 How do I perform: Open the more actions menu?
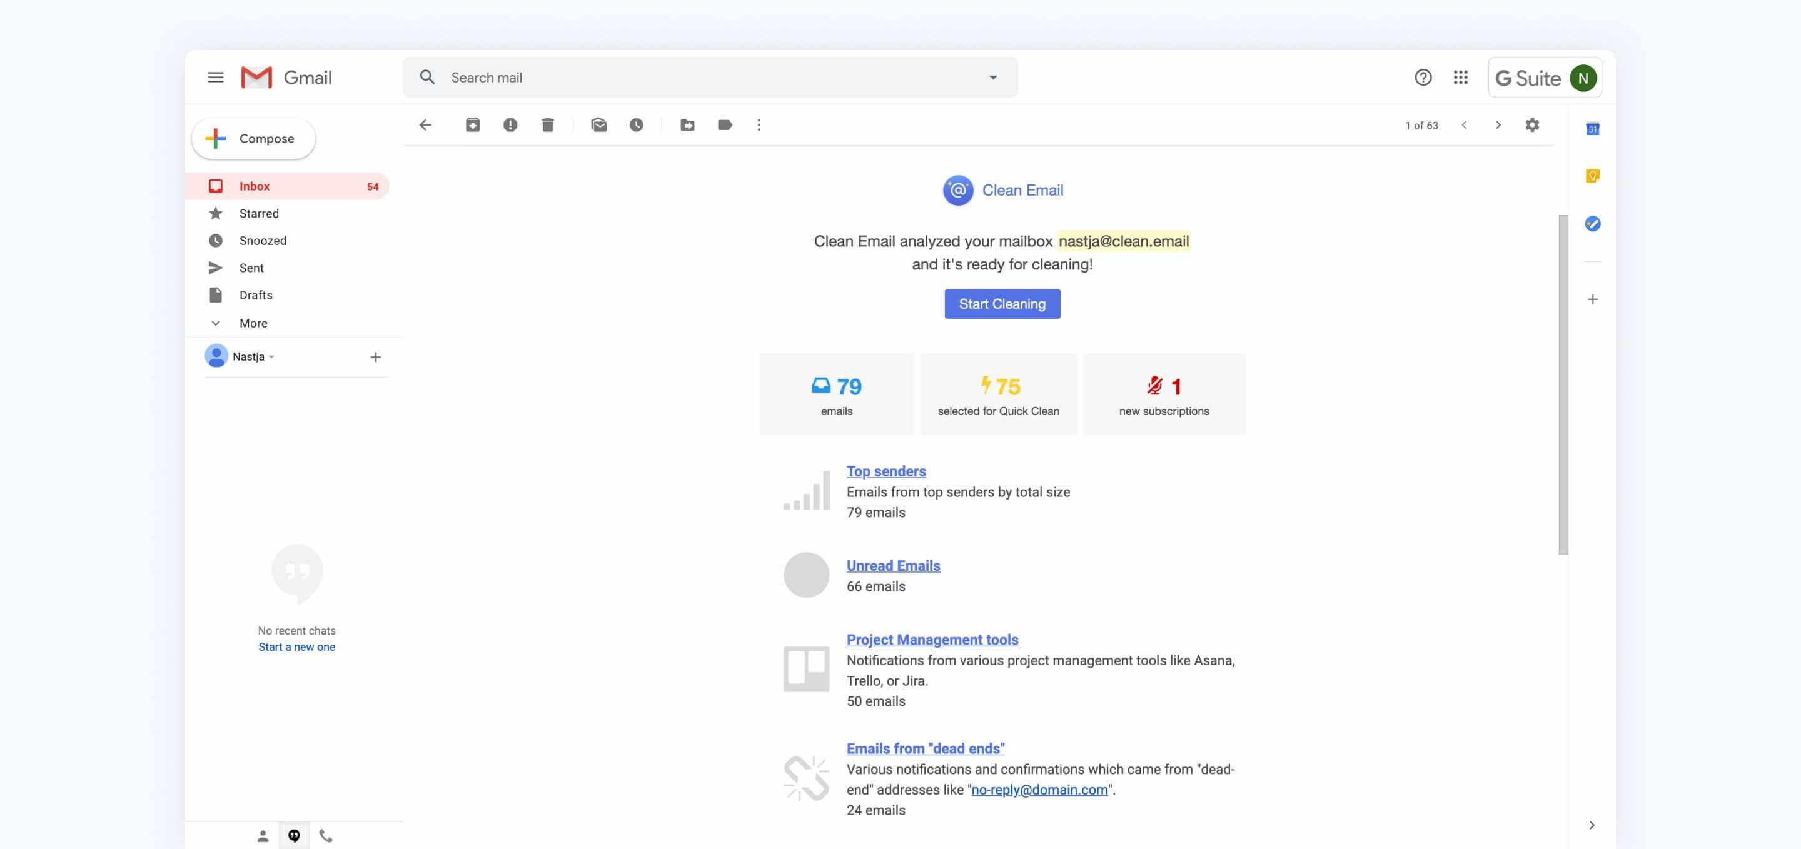click(x=759, y=124)
